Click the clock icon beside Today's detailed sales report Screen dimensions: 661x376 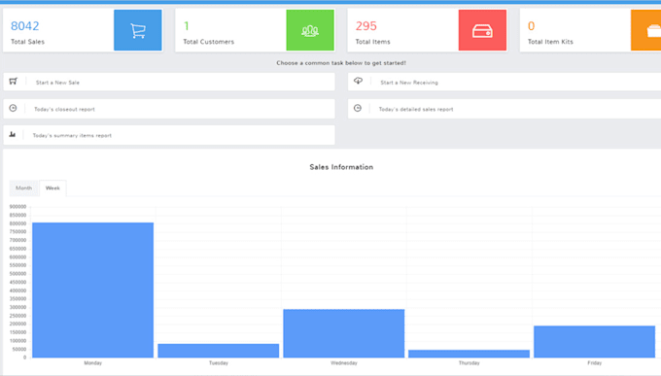point(358,109)
